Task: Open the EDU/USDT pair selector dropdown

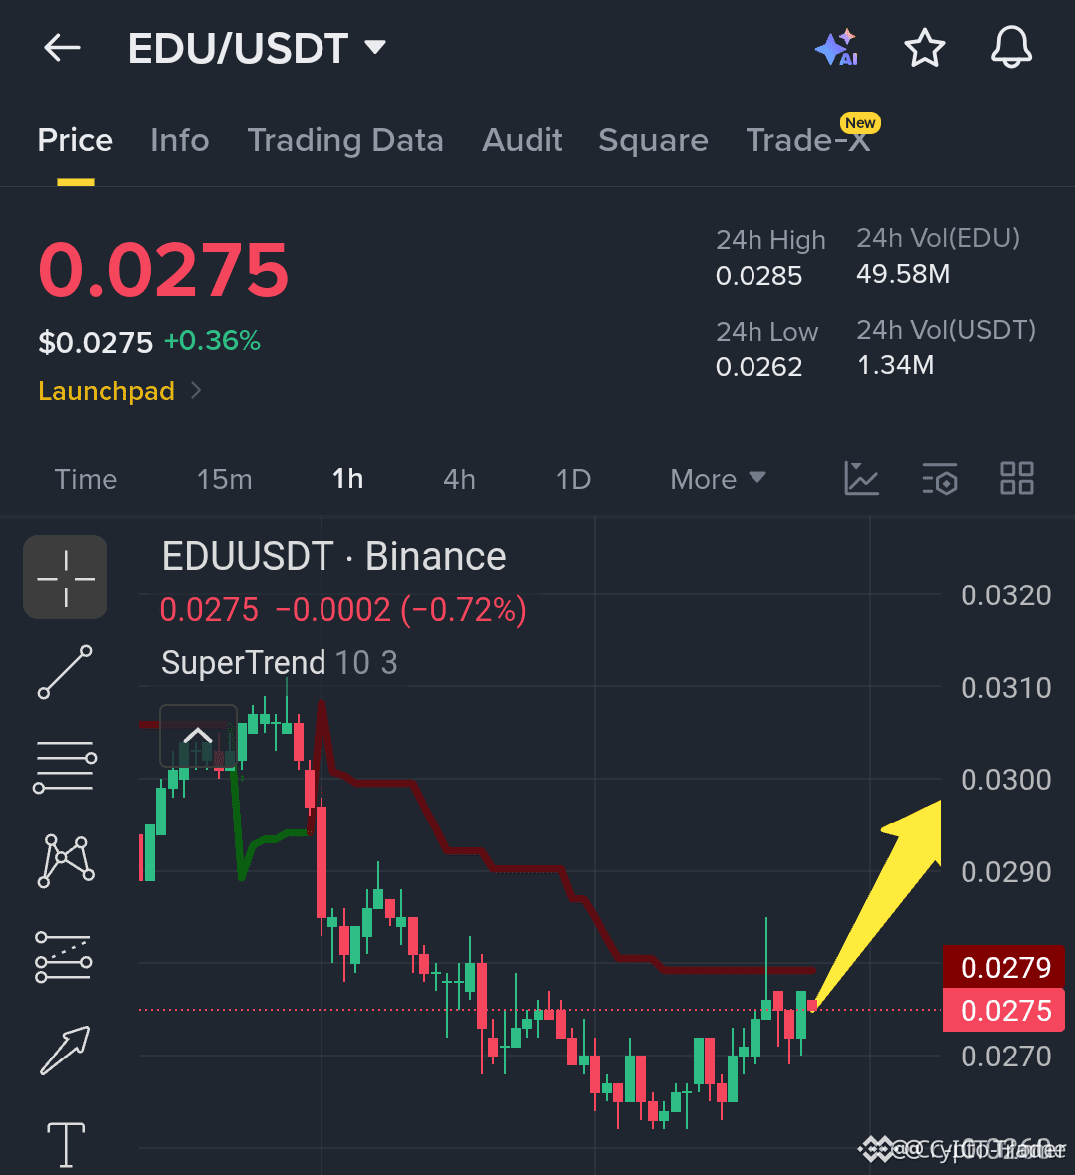Action: (x=257, y=48)
